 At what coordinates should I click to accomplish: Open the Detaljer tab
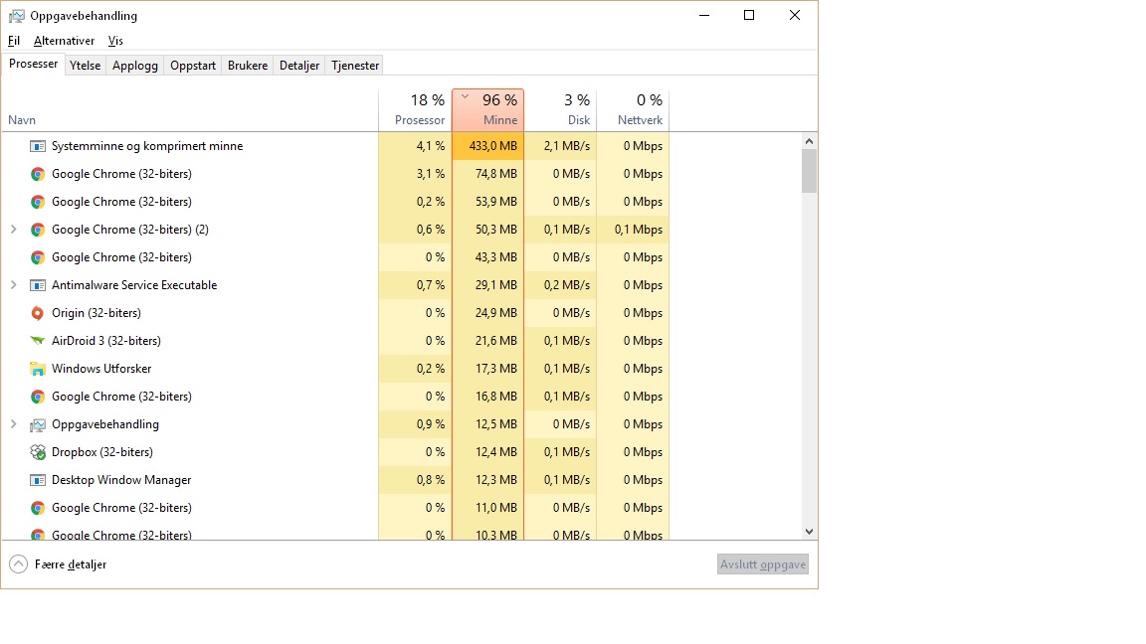click(299, 66)
